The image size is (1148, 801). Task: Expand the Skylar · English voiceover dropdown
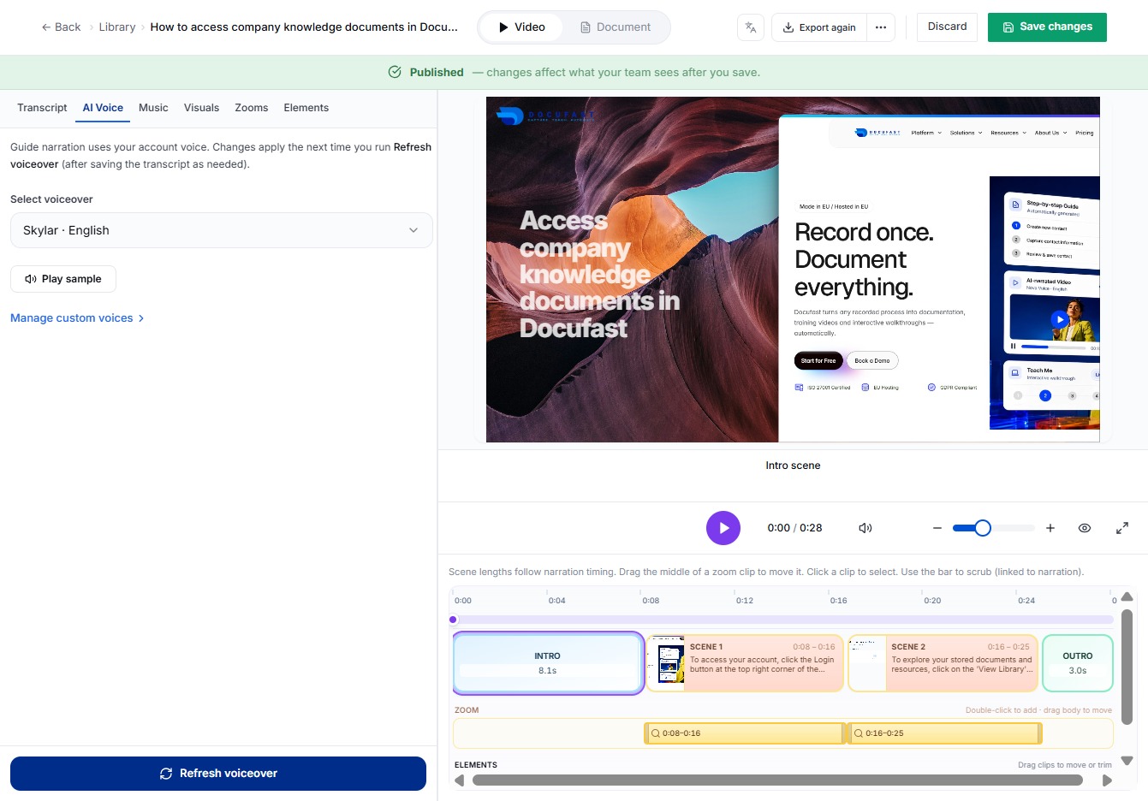coord(222,230)
